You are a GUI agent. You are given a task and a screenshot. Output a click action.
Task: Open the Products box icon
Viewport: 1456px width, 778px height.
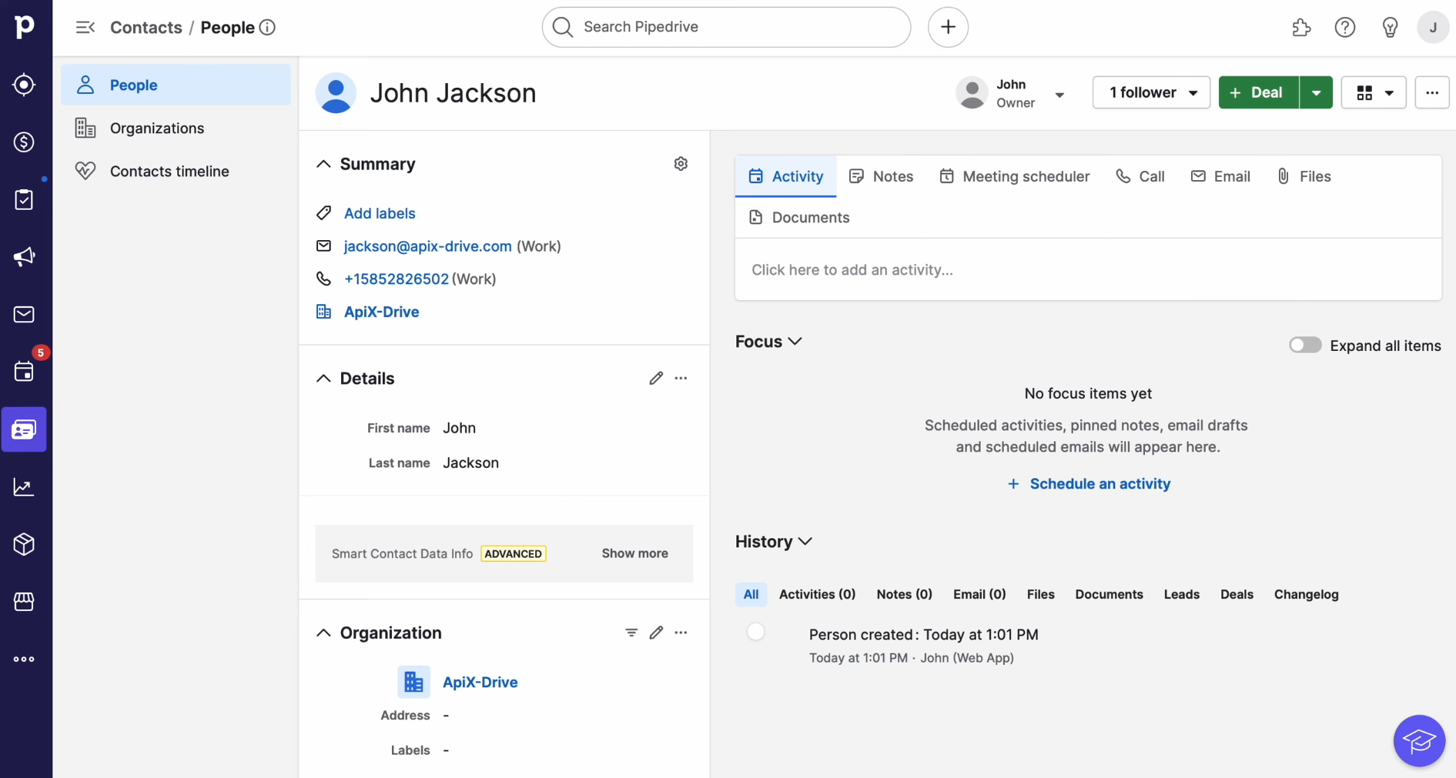24,545
